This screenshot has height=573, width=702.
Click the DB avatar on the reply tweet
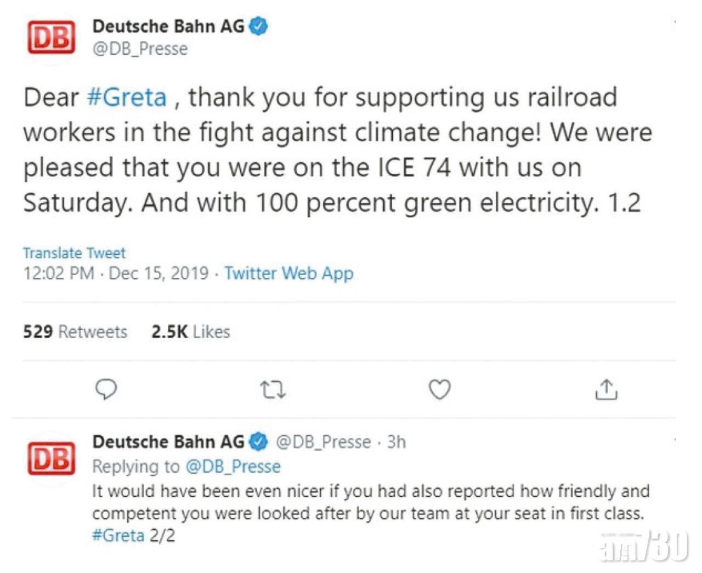pyautogui.click(x=51, y=458)
